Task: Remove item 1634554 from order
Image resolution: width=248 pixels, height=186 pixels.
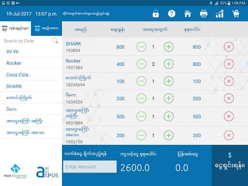Action: pos(229,98)
